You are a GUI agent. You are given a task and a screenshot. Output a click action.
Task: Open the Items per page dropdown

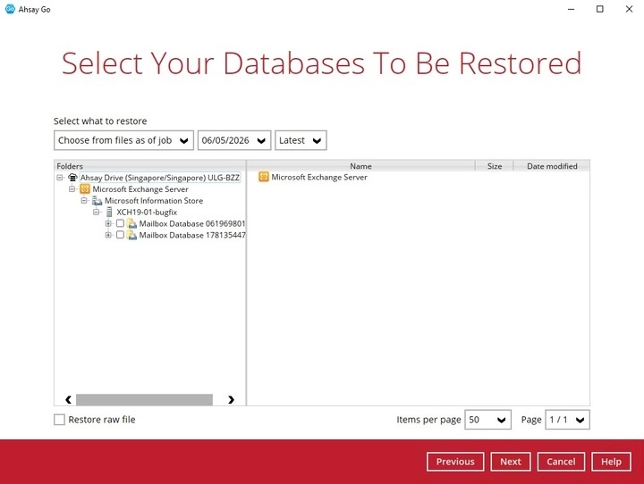tap(488, 420)
